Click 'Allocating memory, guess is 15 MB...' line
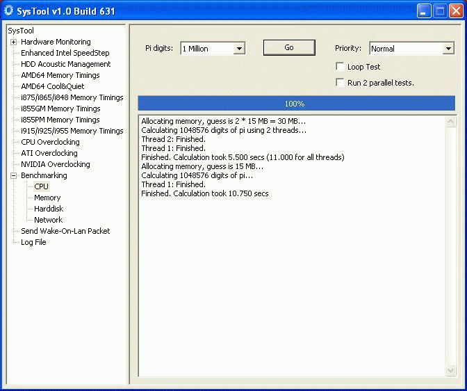This screenshot has height=391, width=467. coord(202,166)
